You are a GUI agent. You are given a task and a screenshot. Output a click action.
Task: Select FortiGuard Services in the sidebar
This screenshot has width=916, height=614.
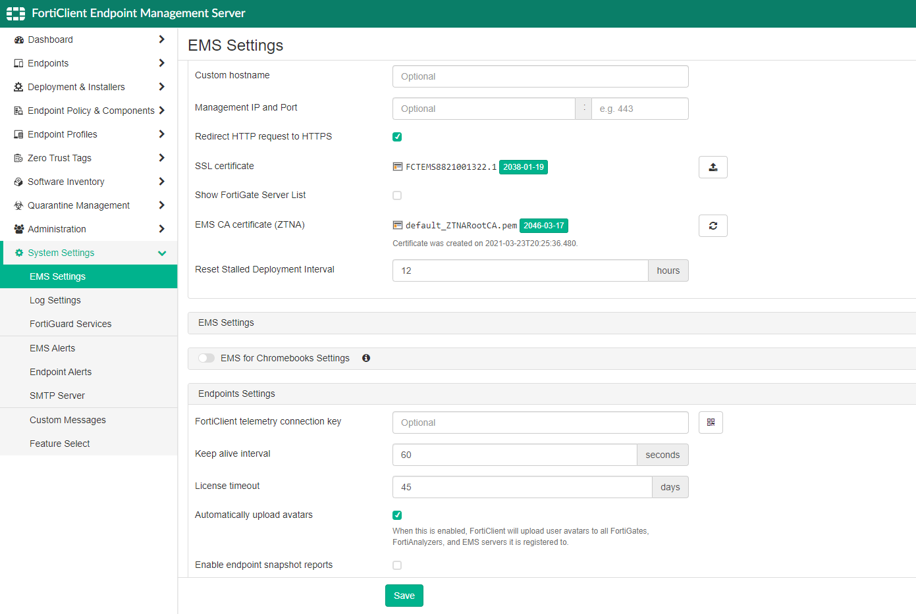pyautogui.click(x=70, y=324)
